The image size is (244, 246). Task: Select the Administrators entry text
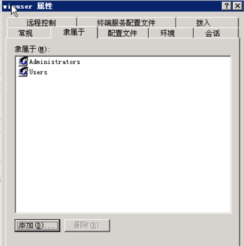[54, 62]
